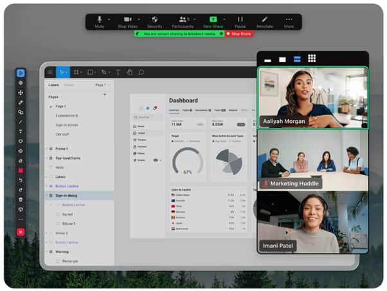The width and height of the screenshot is (387, 291).
Task: Click the Dashboard heading on canvas
Action: point(183,100)
